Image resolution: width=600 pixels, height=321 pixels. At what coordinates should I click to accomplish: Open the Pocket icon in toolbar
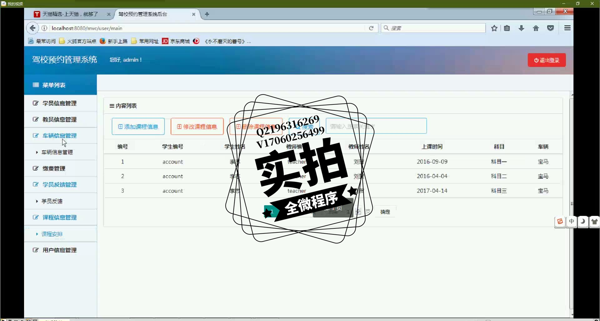pos(551,28)
